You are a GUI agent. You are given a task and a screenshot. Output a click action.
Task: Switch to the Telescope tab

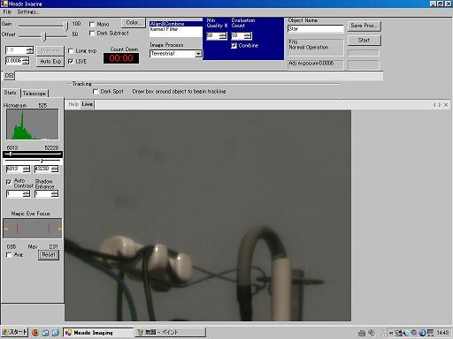pos(35,94)
